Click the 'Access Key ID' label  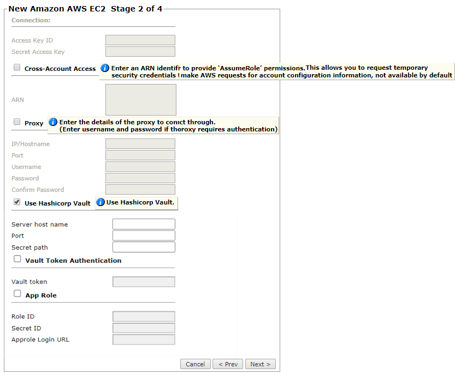click(32, 40)
